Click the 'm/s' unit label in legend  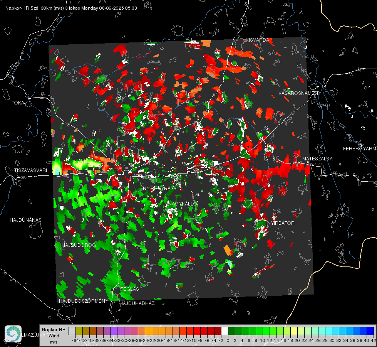click(x=54, y=342)
